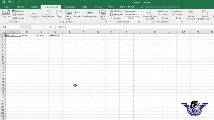The width and height of the screenshot is (214, 120).
Task: Switch to the Home tab
Action: click(x=20, y=7)
